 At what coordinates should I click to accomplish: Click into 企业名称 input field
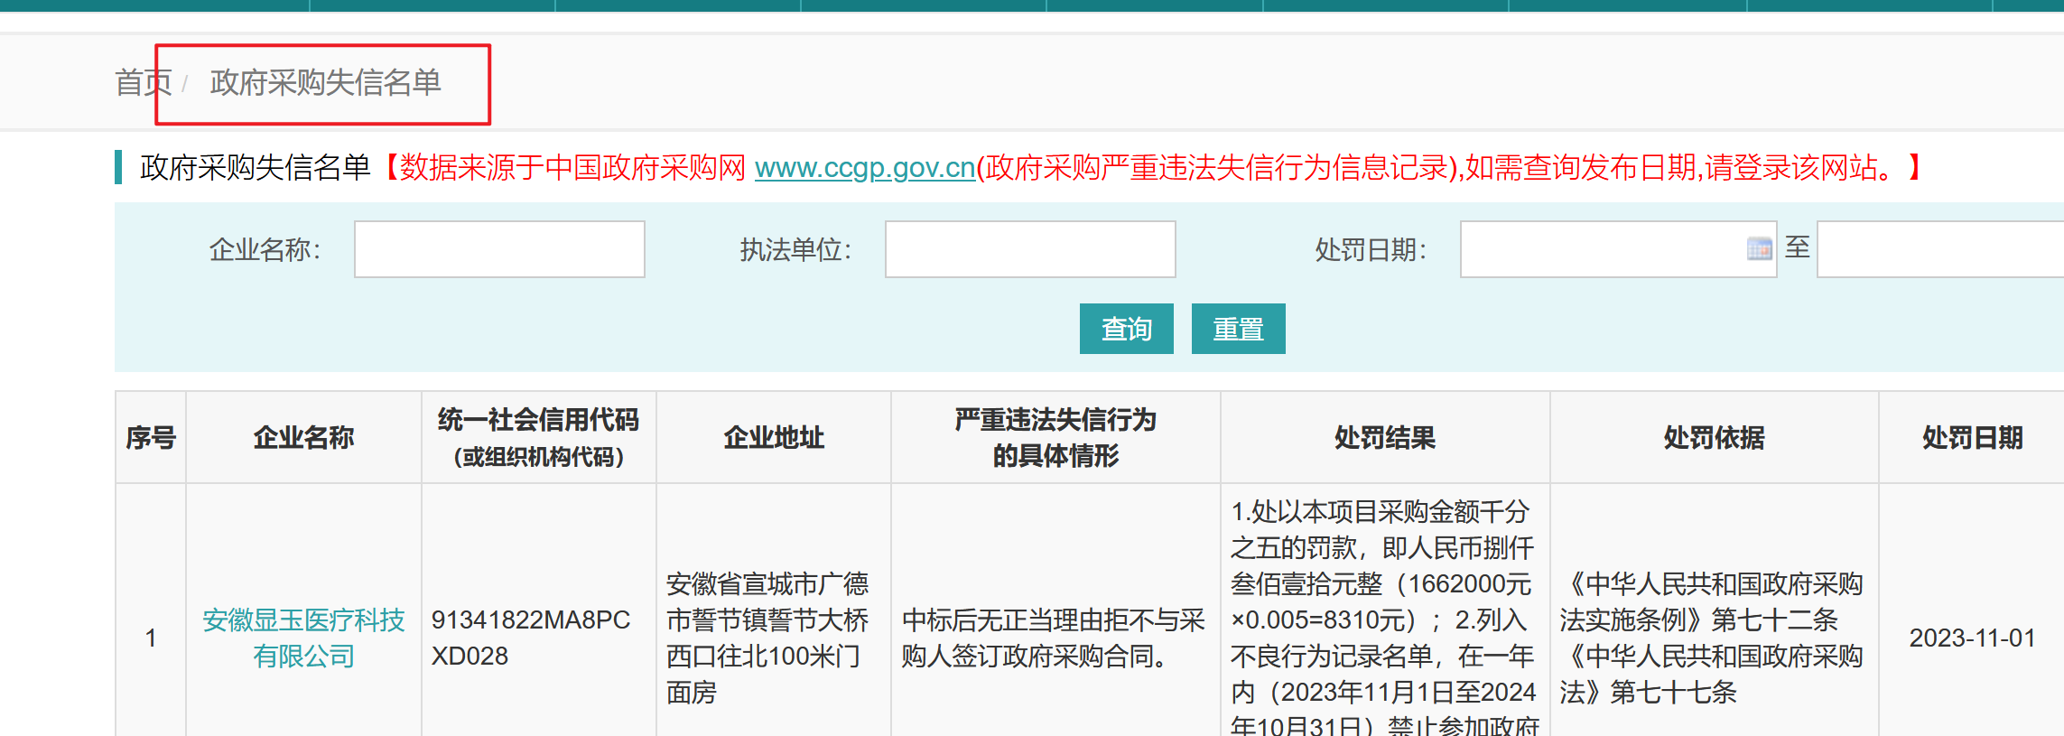tap(499, 249)
